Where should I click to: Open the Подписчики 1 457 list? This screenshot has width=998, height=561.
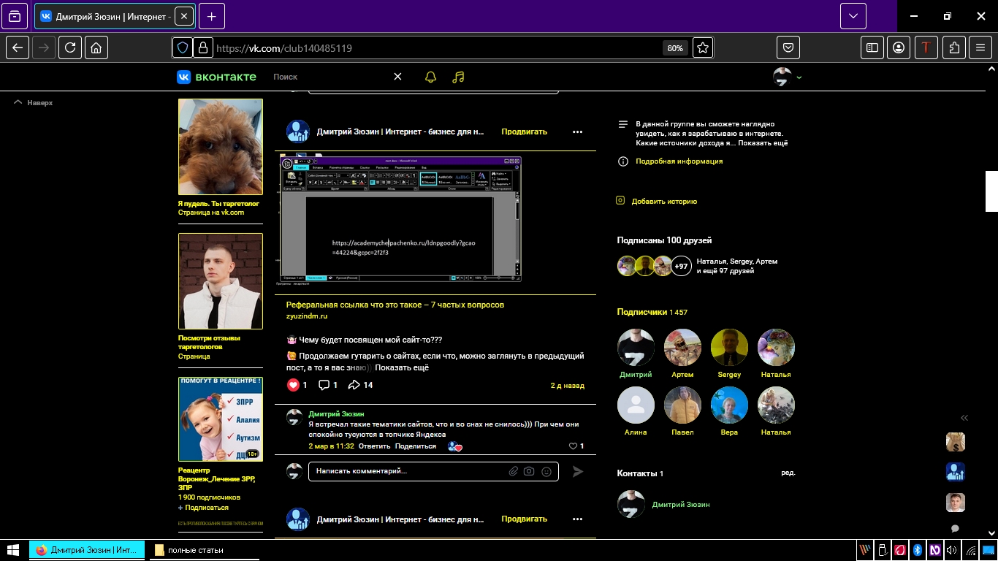652,313
